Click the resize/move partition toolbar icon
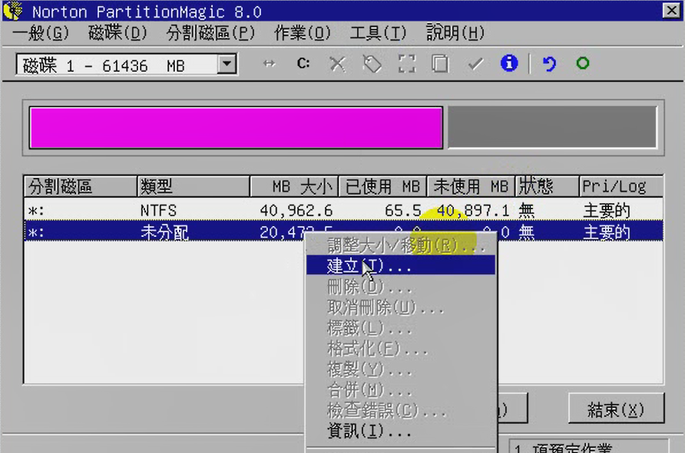685x453 pixels. pos(269,64)
